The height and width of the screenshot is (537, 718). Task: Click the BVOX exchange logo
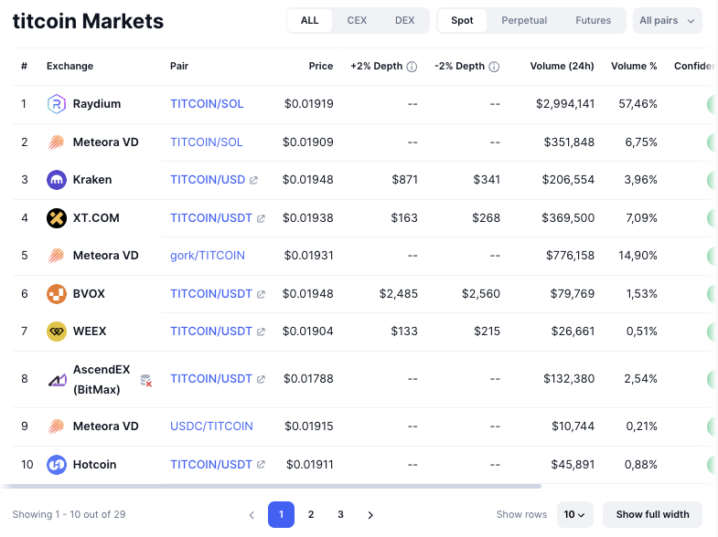tap(57, 294)
